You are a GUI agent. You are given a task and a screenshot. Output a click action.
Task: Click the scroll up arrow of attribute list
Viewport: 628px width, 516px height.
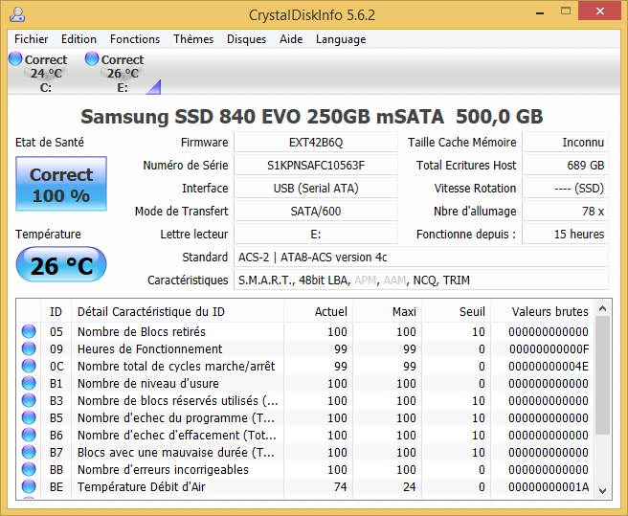602,308
